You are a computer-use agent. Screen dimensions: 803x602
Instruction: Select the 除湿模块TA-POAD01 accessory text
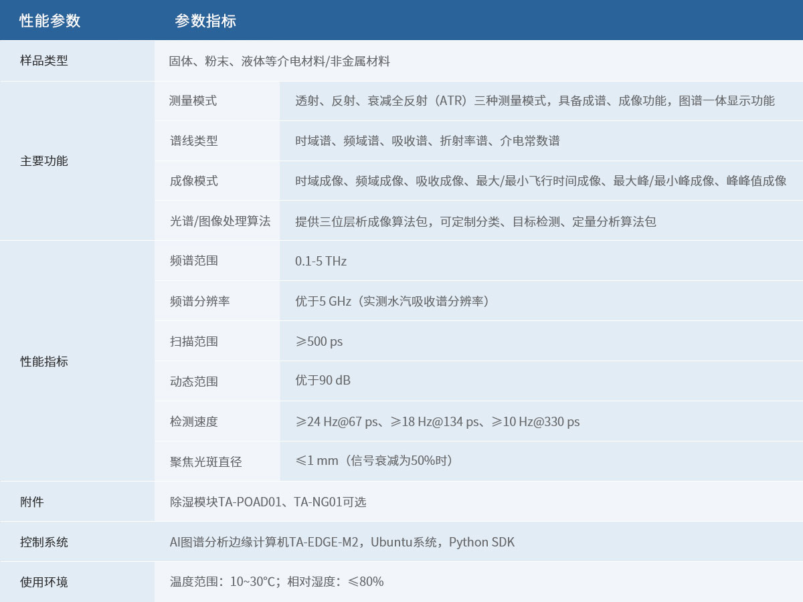pyautogui.click(x=226, y=502)
